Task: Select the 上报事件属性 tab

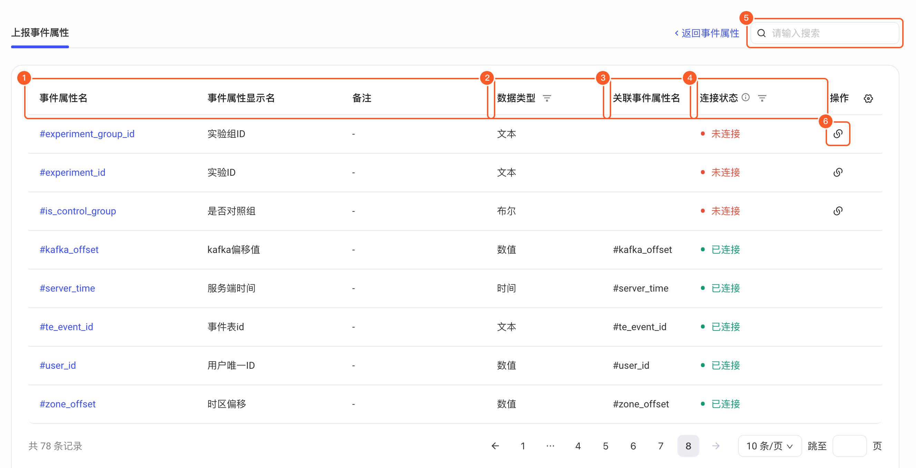Action: tap(40, 33)
